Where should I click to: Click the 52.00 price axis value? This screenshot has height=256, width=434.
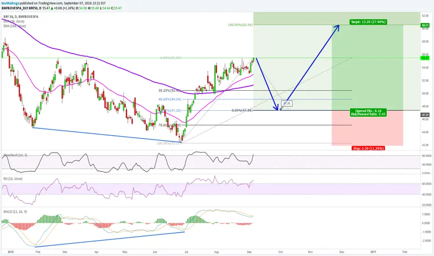[x=425, y=81]
